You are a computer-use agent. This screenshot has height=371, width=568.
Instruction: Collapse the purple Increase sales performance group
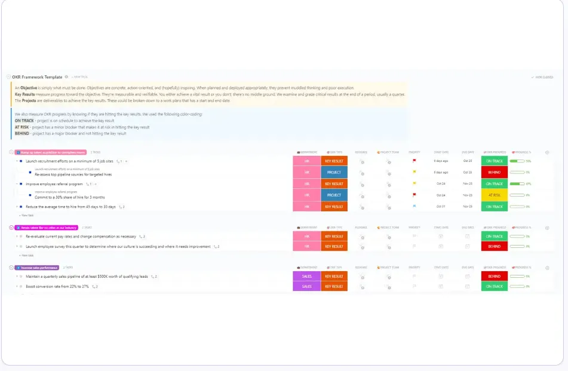pyautogui.click(x=11, y=268)
